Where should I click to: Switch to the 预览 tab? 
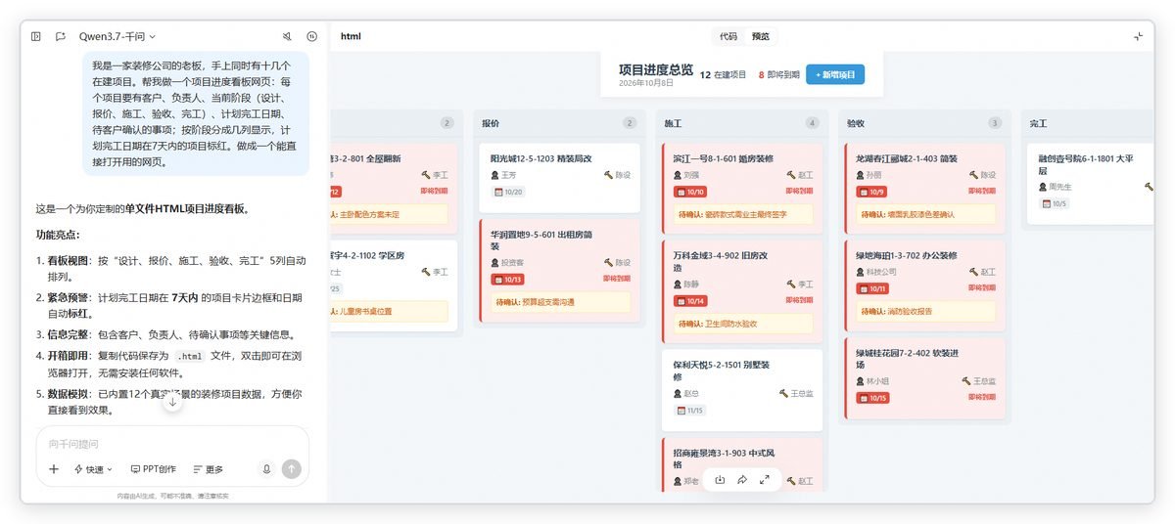[760, 36]
